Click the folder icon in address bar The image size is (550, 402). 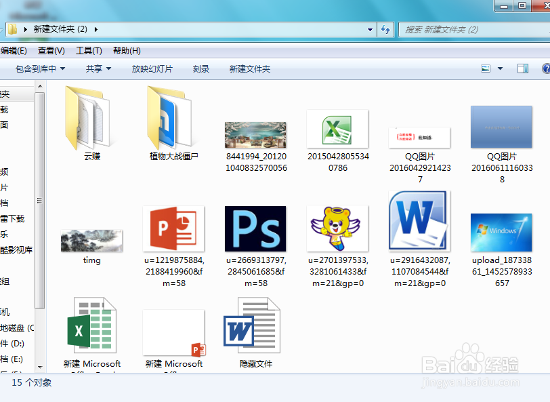pyautogui.click(x=13, y=29)
